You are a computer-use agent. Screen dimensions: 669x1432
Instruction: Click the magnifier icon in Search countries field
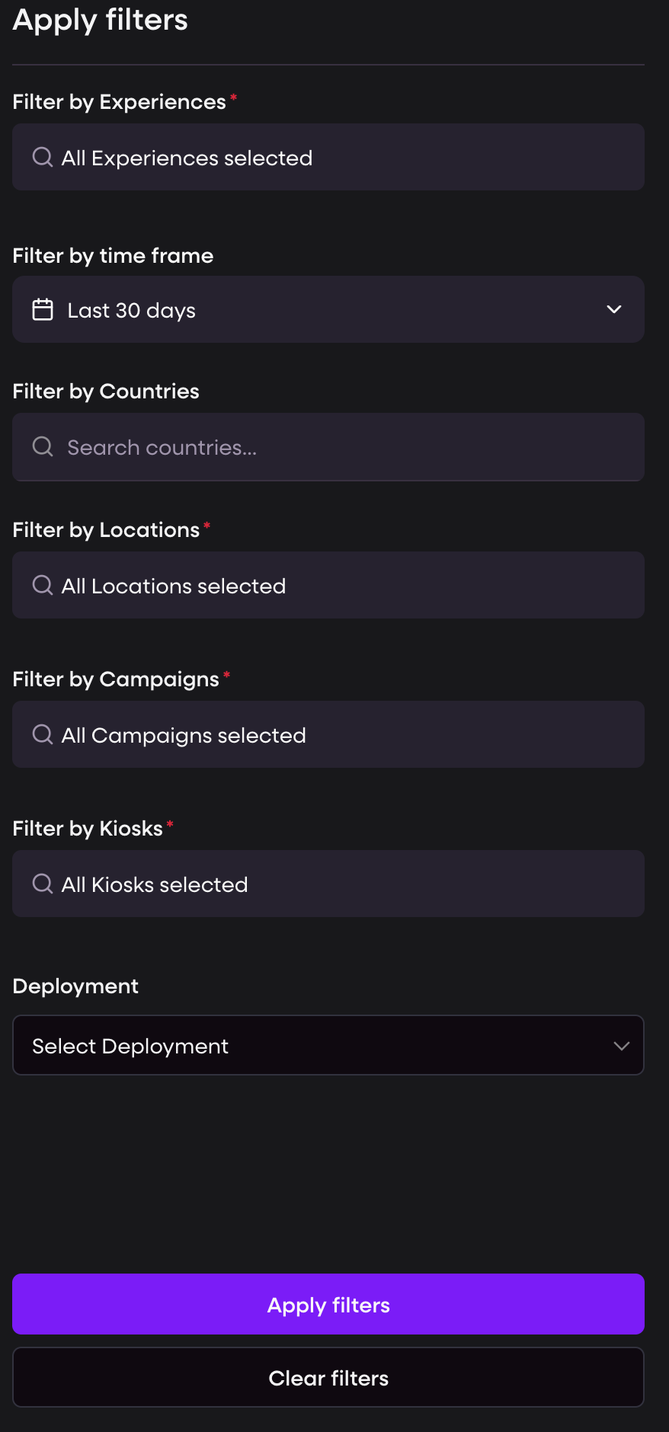43,446
